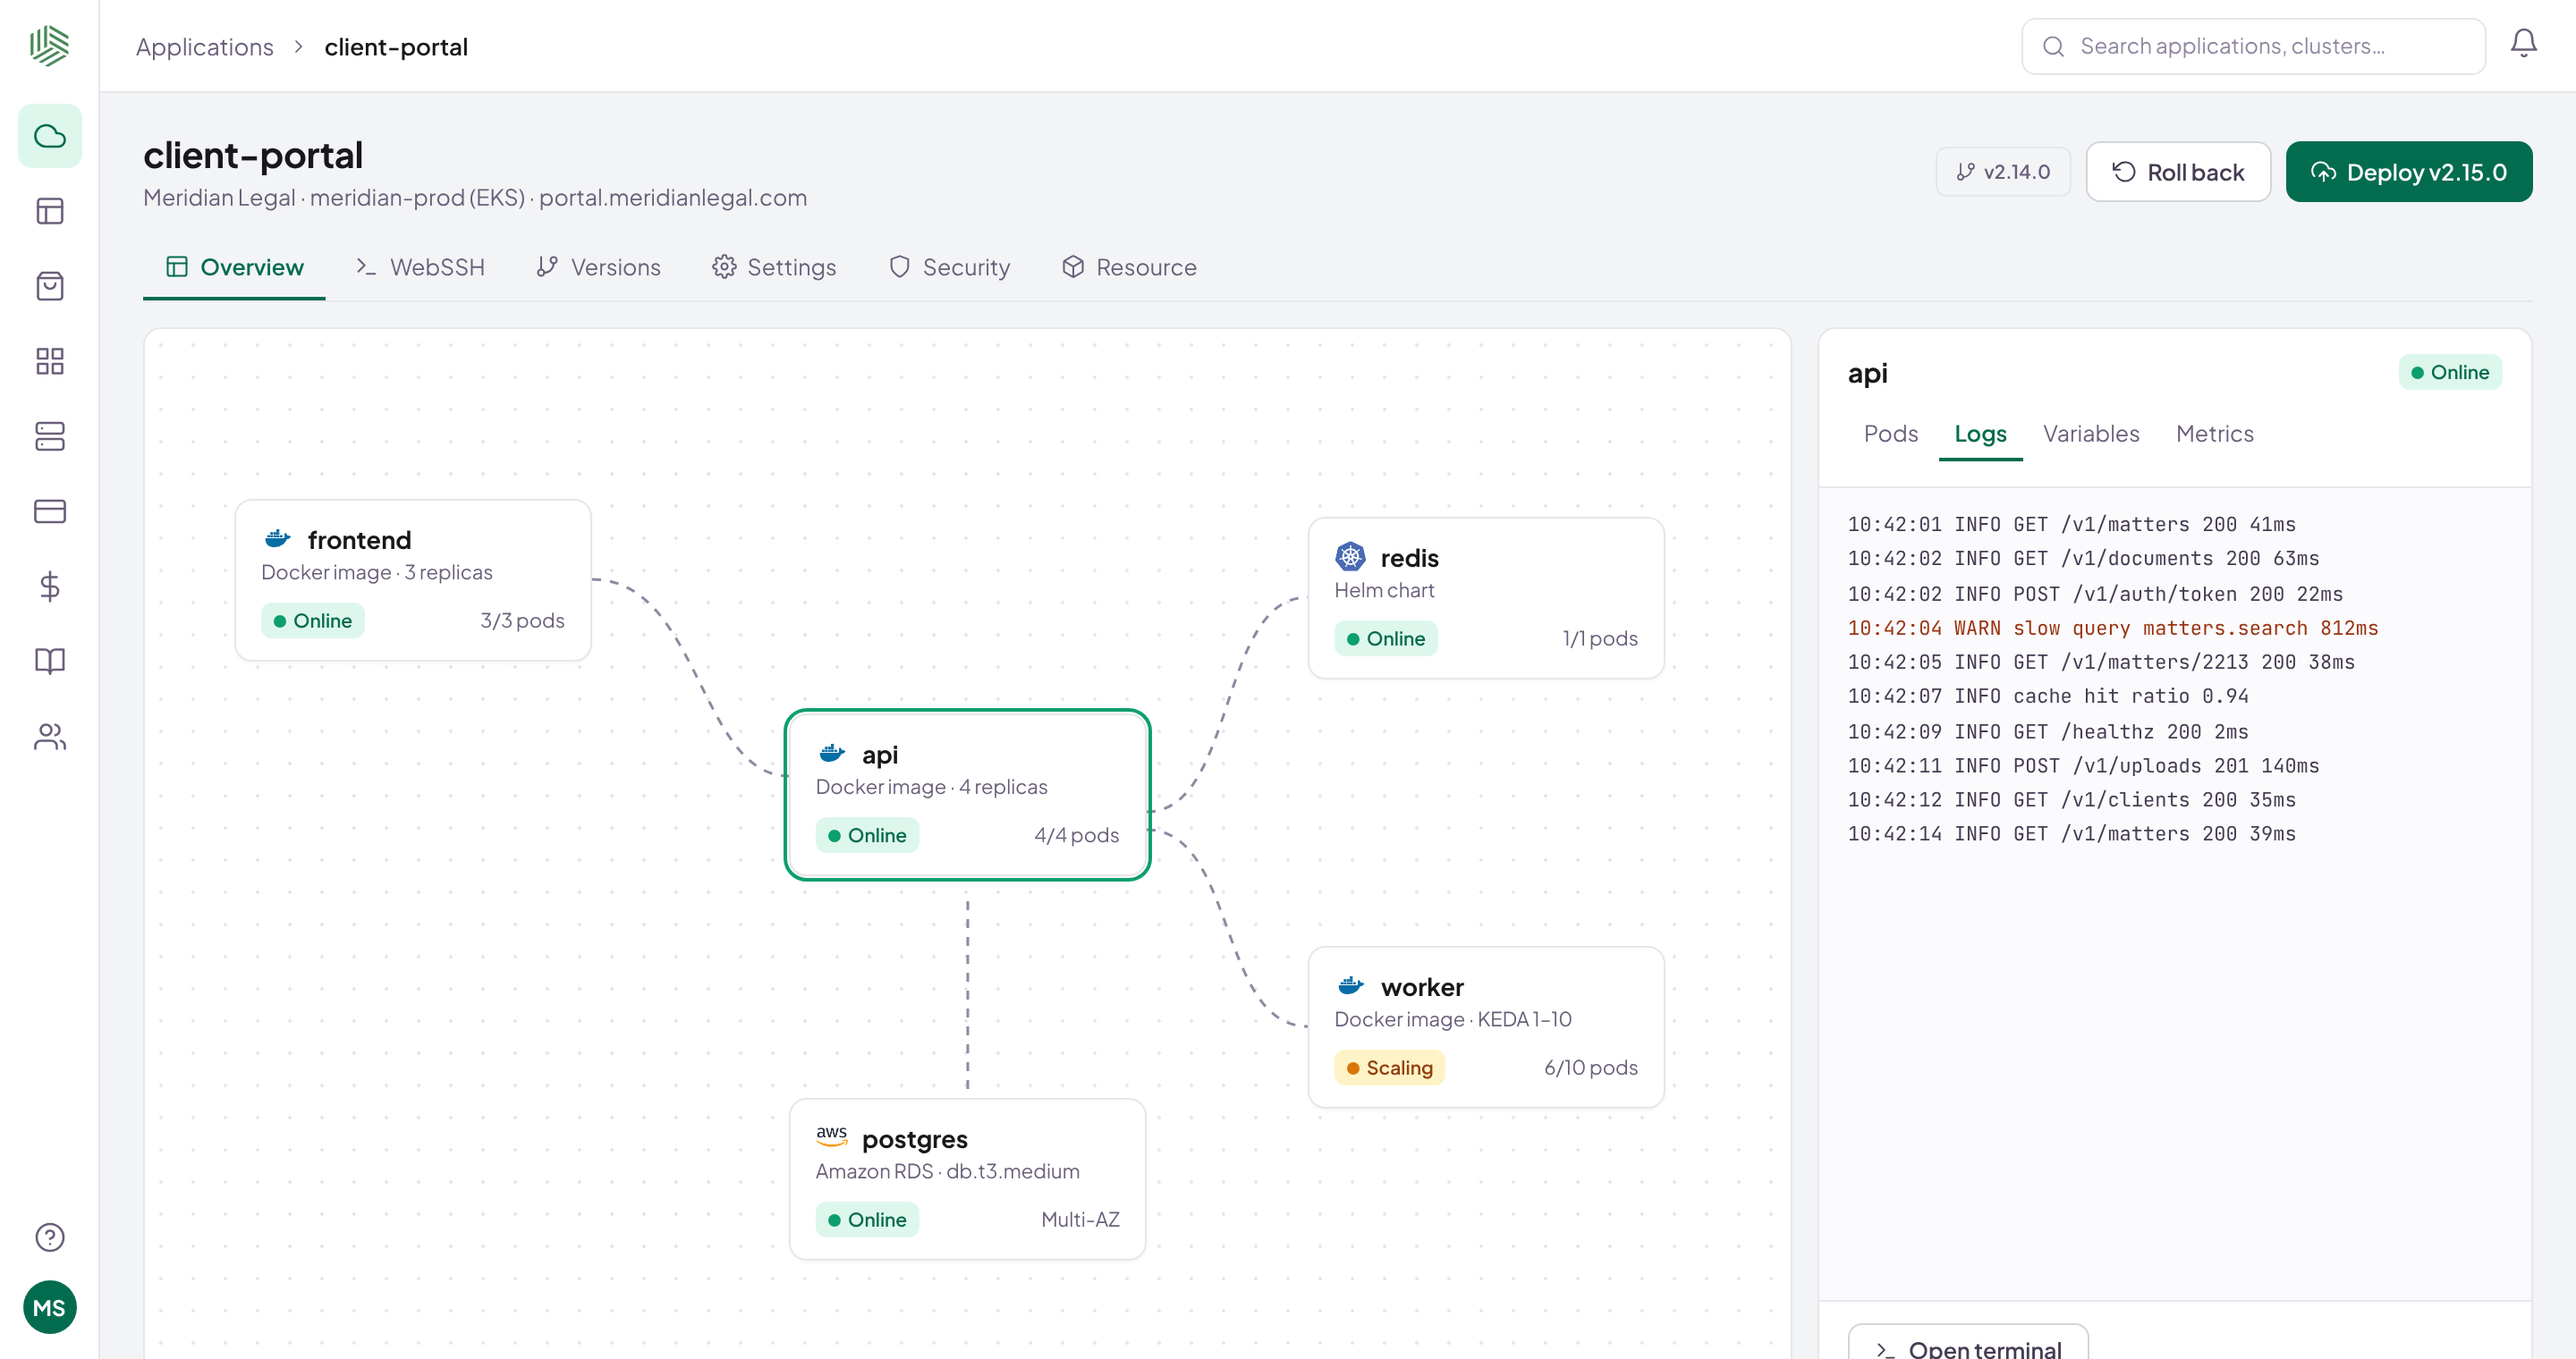Select the frontend service card

(x=413, y=579)
